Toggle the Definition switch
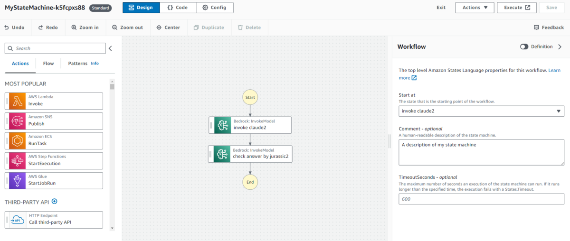Viewport: 570px width, 241px height. [x=524, y=47]
